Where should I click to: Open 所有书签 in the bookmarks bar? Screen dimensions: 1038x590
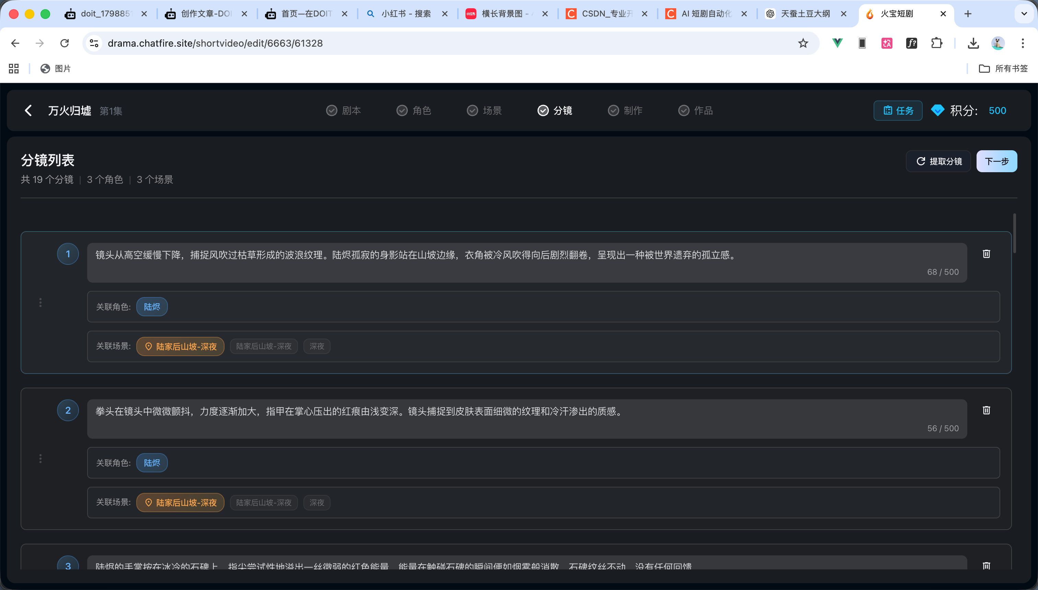tap(1004, 69)
